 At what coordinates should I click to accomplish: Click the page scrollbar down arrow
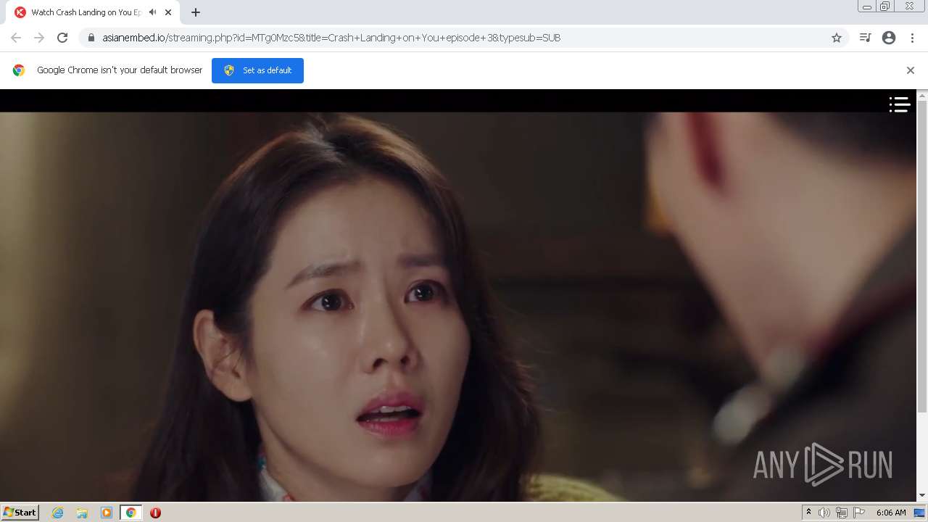point(922,495)
